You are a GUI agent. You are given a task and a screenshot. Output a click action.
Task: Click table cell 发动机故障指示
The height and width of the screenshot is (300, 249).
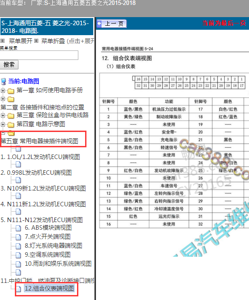[x=169, y=170]
